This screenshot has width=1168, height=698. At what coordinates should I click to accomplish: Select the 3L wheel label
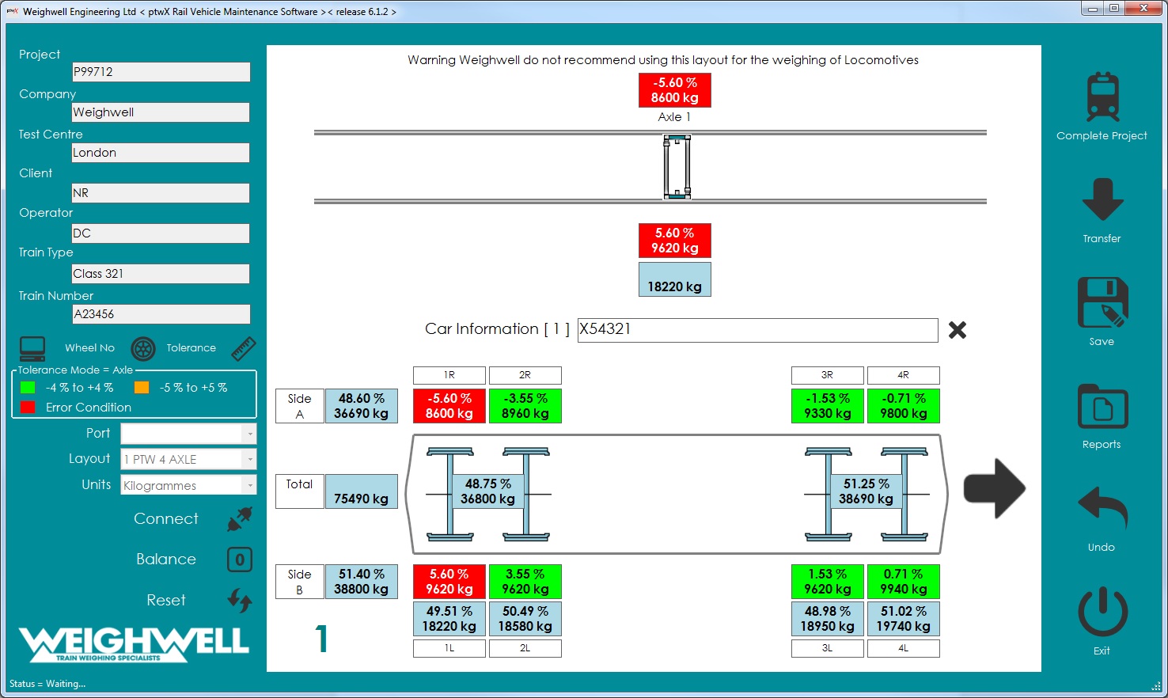pyautogui.click(x=828, y=648)
